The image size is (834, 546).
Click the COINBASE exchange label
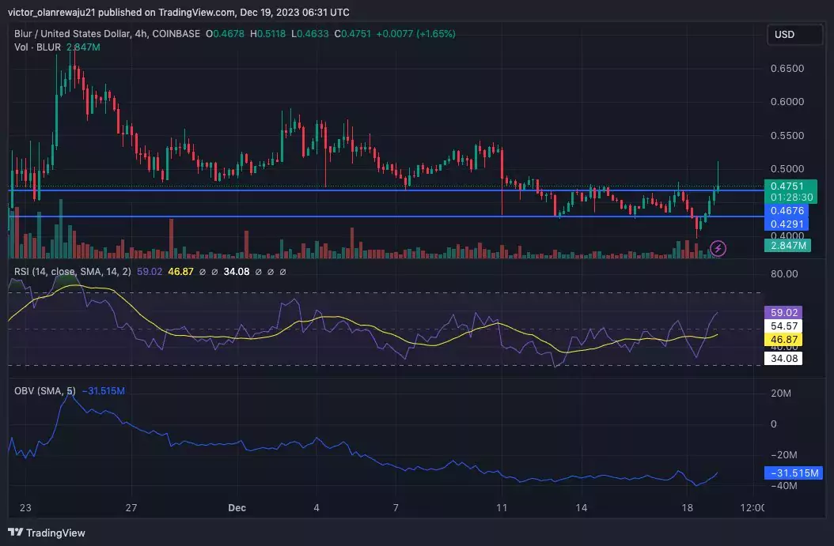pyautogui.click(x=176, y=33)
